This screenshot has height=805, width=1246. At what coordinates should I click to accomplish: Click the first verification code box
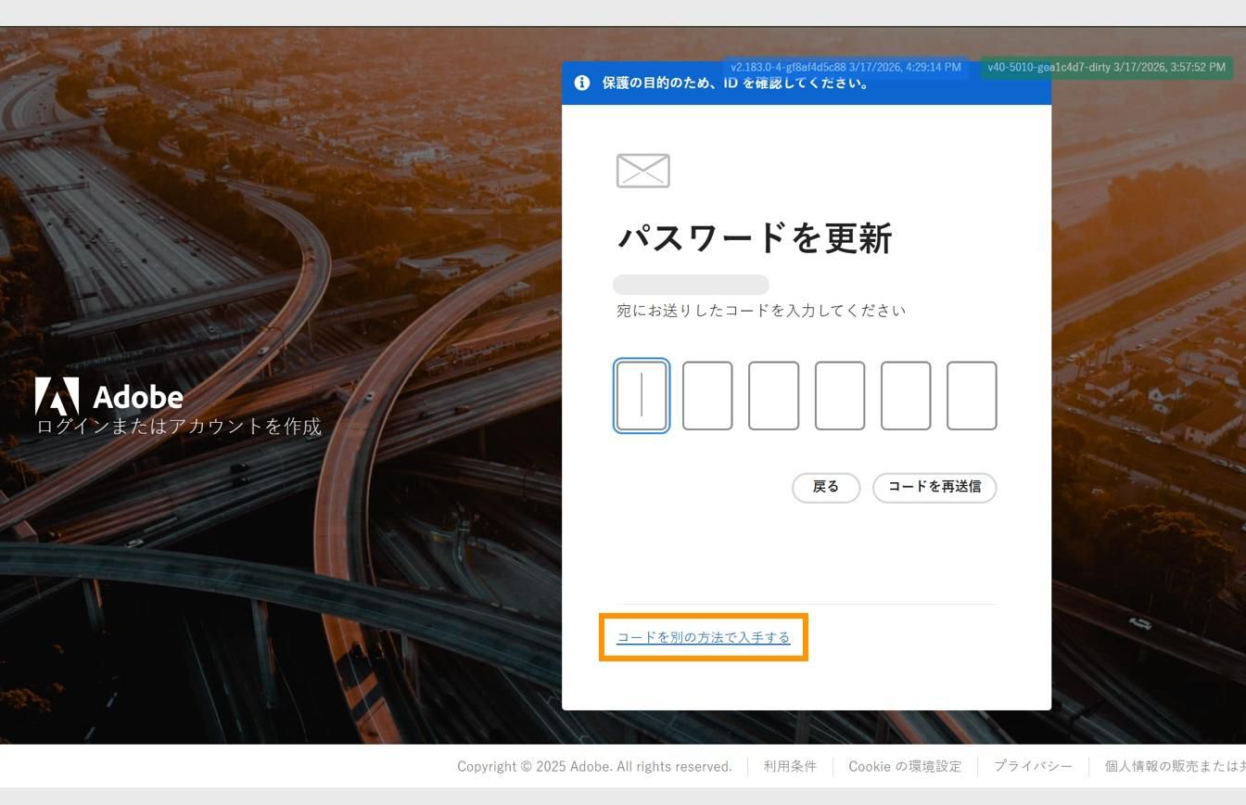641,396
